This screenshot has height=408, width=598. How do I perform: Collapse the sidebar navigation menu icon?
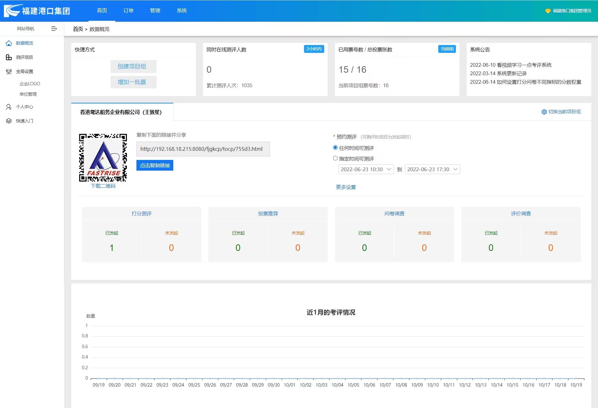[x=54, y=29]
